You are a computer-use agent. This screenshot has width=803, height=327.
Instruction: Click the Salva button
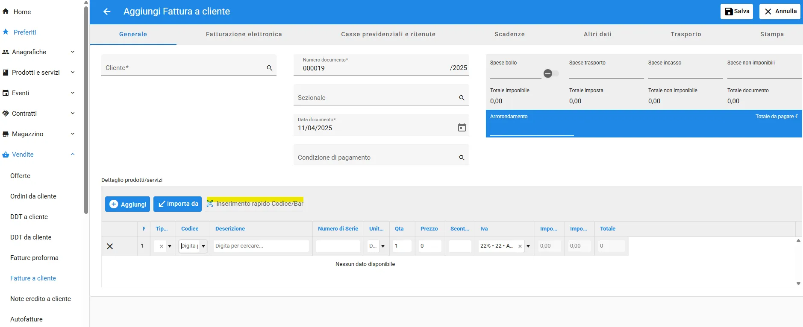coord(737,12)
